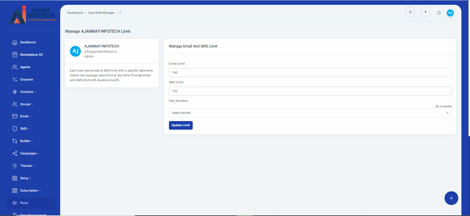Open Marketplace shopping bag icon
The image size is (470, 216).
[15, 55]
